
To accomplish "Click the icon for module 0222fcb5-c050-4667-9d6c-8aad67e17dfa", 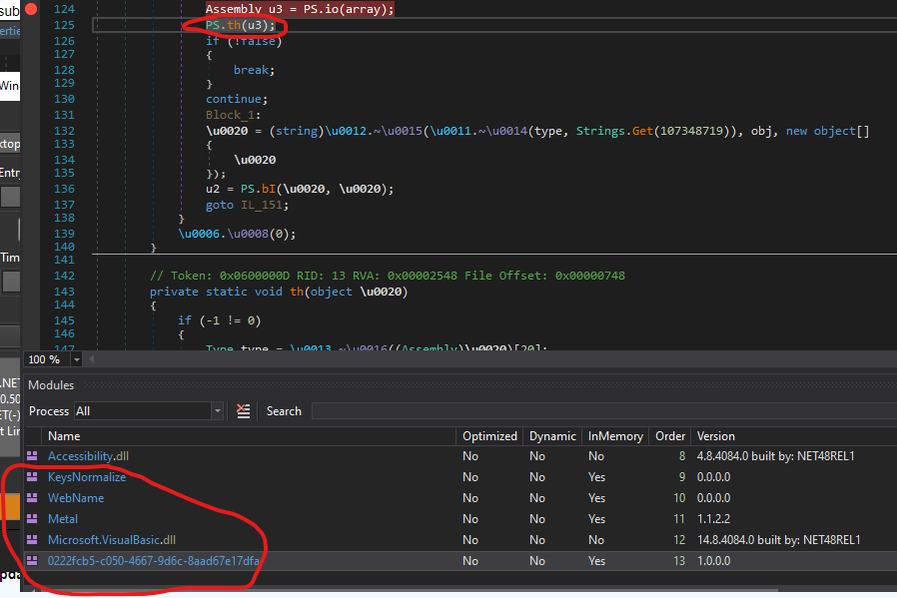I will pyautogui.click(x=34, y=561).
